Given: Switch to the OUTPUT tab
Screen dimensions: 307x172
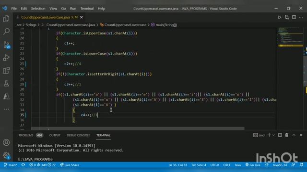Looking at the screenshot, I should click(55, 135).
